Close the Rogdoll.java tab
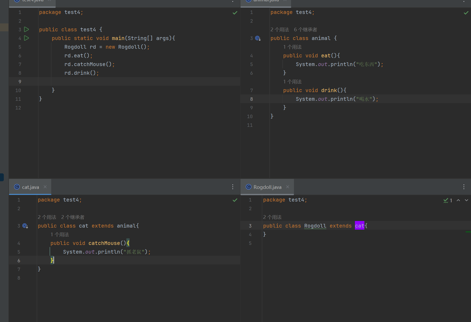Image resolution: width=471 pixels, height=322 pixels. 288,187
